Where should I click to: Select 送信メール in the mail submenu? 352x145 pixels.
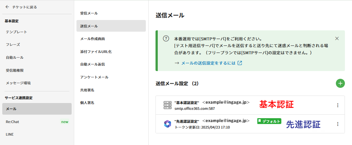[89, 26]
